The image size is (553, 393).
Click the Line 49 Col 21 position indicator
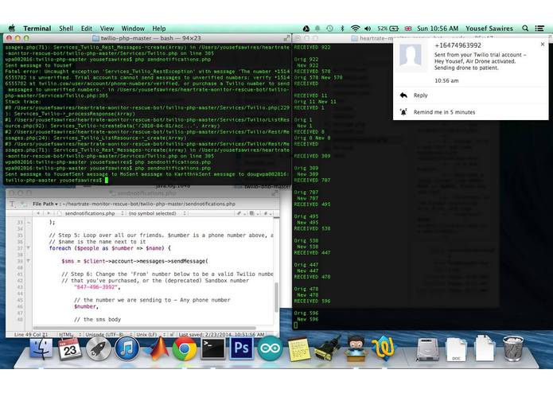[31, 334]
